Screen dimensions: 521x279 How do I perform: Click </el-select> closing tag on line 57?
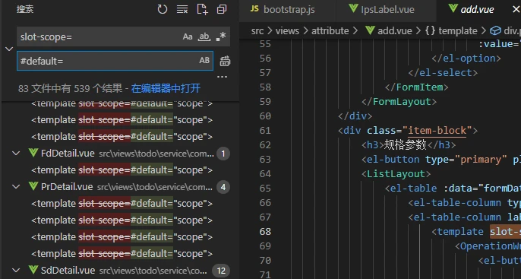pyautogui.click(x=443, y=72)
